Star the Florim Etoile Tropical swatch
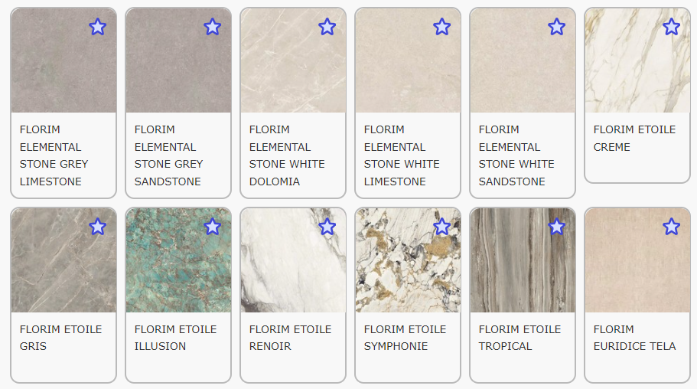 [556, 227]
